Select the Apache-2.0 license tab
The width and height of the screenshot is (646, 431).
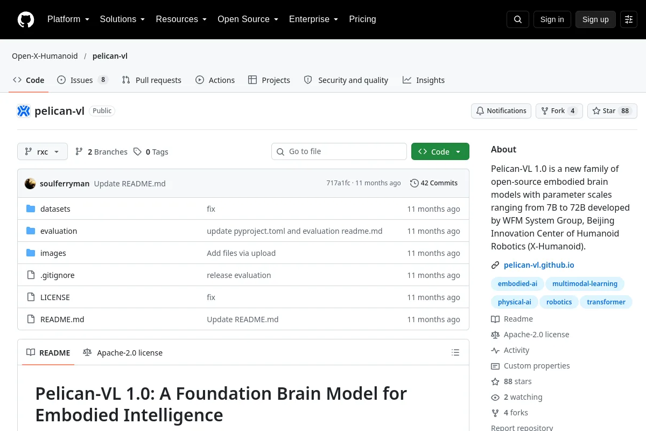click(x=123, y=353)
